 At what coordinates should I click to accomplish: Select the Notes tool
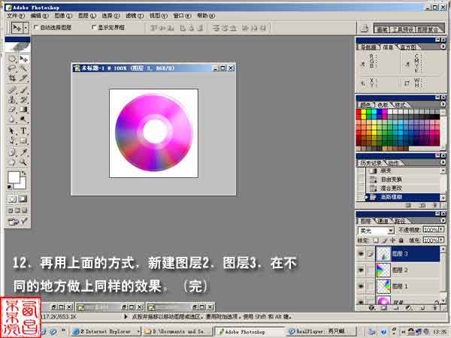[x=12, y=152]
